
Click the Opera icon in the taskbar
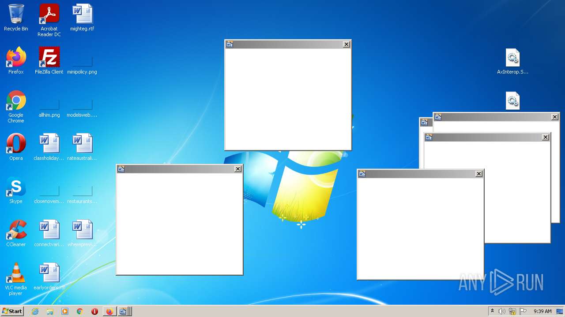(94, 311)
